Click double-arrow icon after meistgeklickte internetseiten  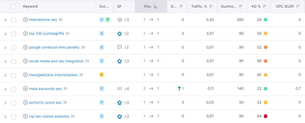(x=81, y=75)
